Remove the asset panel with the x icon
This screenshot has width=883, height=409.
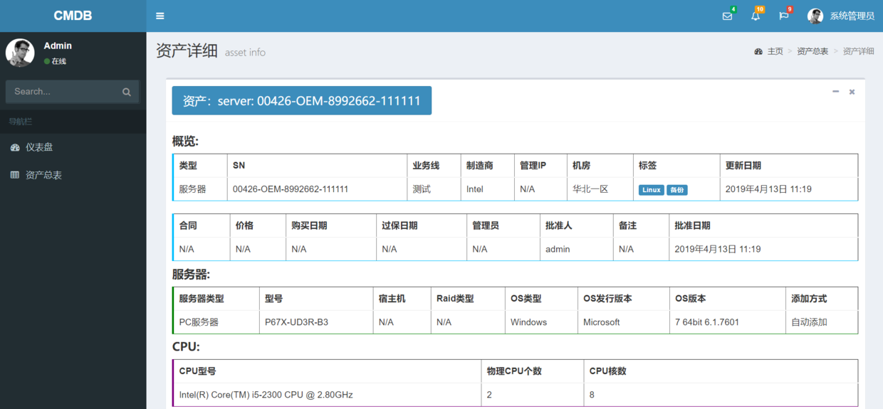tap(852, 92)
